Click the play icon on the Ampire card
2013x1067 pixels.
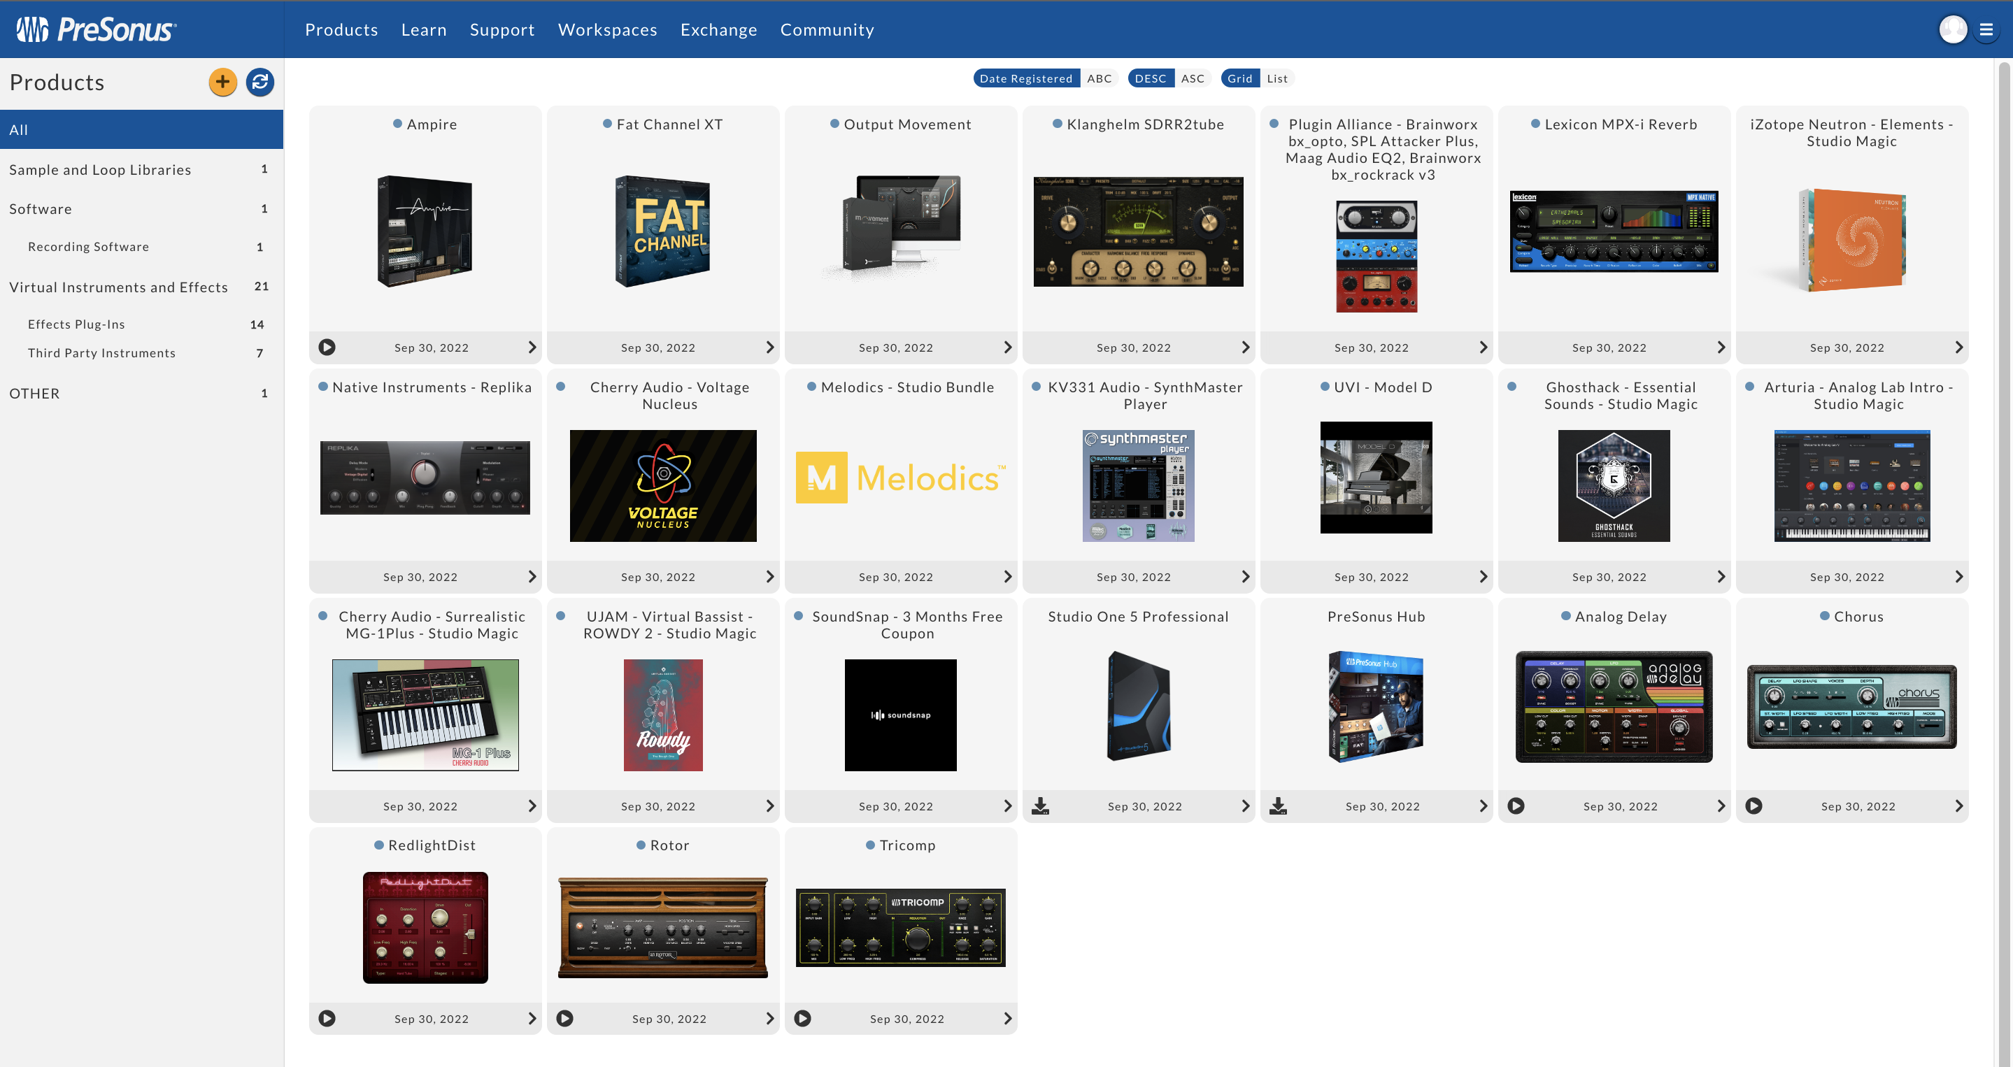click(327, 347)
